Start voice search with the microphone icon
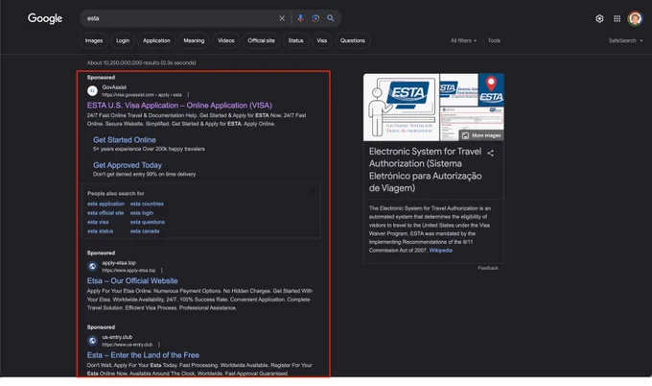 click(300, 18)
